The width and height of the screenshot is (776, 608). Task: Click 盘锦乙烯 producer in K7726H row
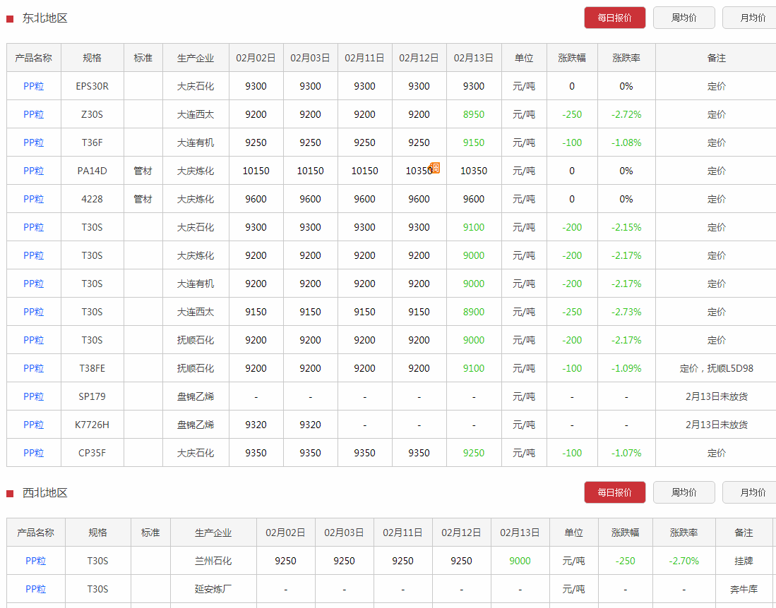pos(196,425)
